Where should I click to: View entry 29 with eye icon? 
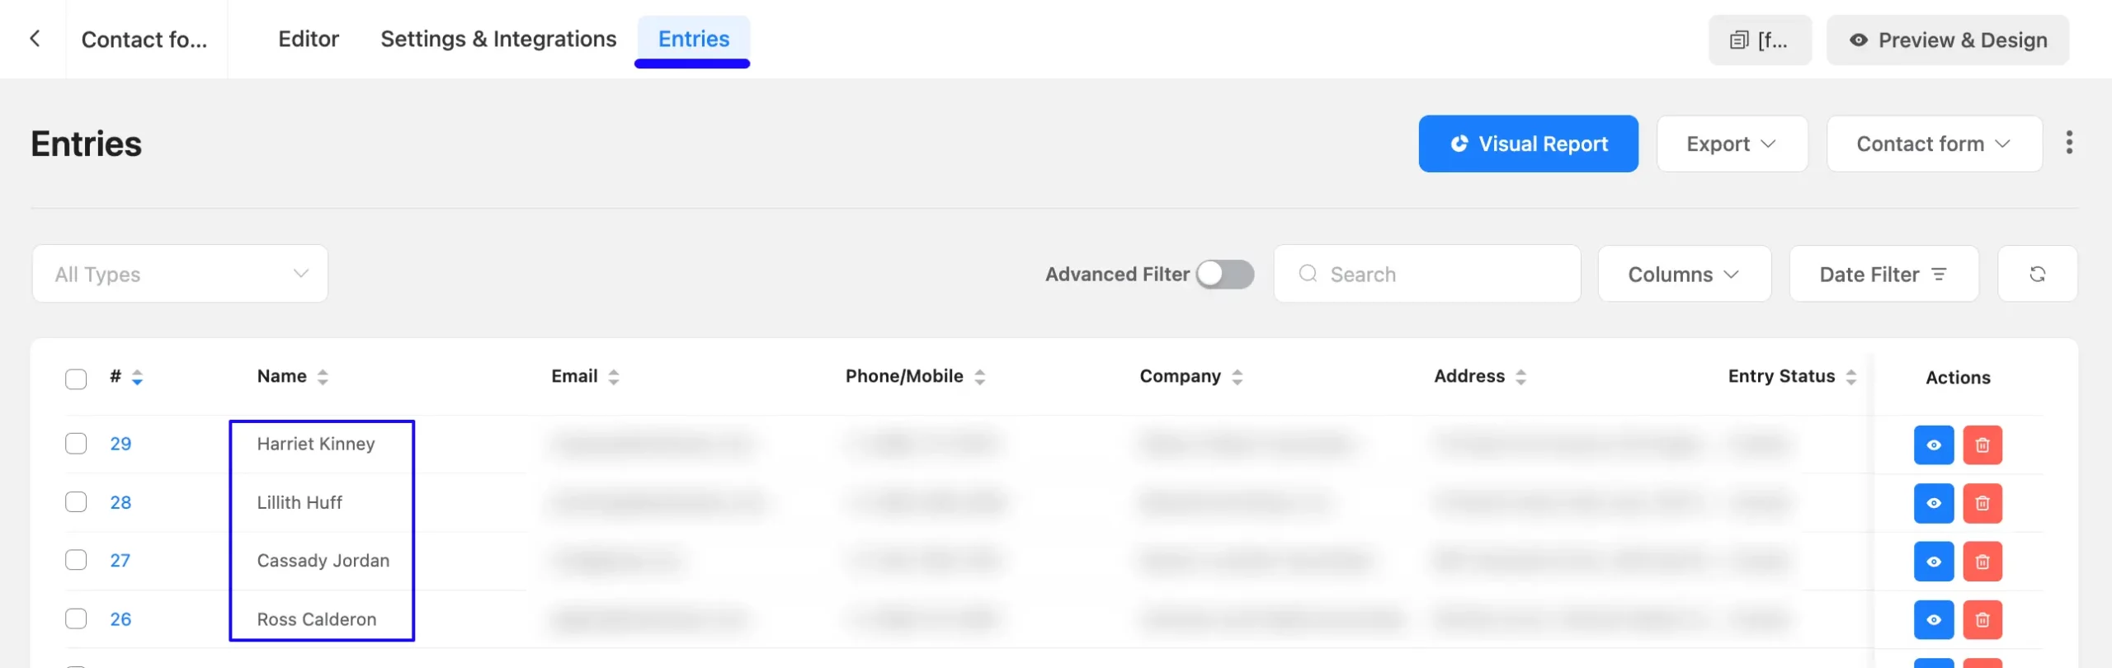pos(1933,445)
